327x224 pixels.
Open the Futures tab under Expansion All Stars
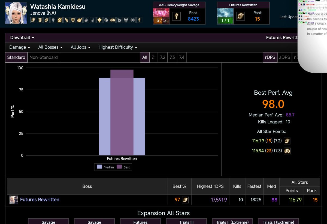click(x=140, y=221)
